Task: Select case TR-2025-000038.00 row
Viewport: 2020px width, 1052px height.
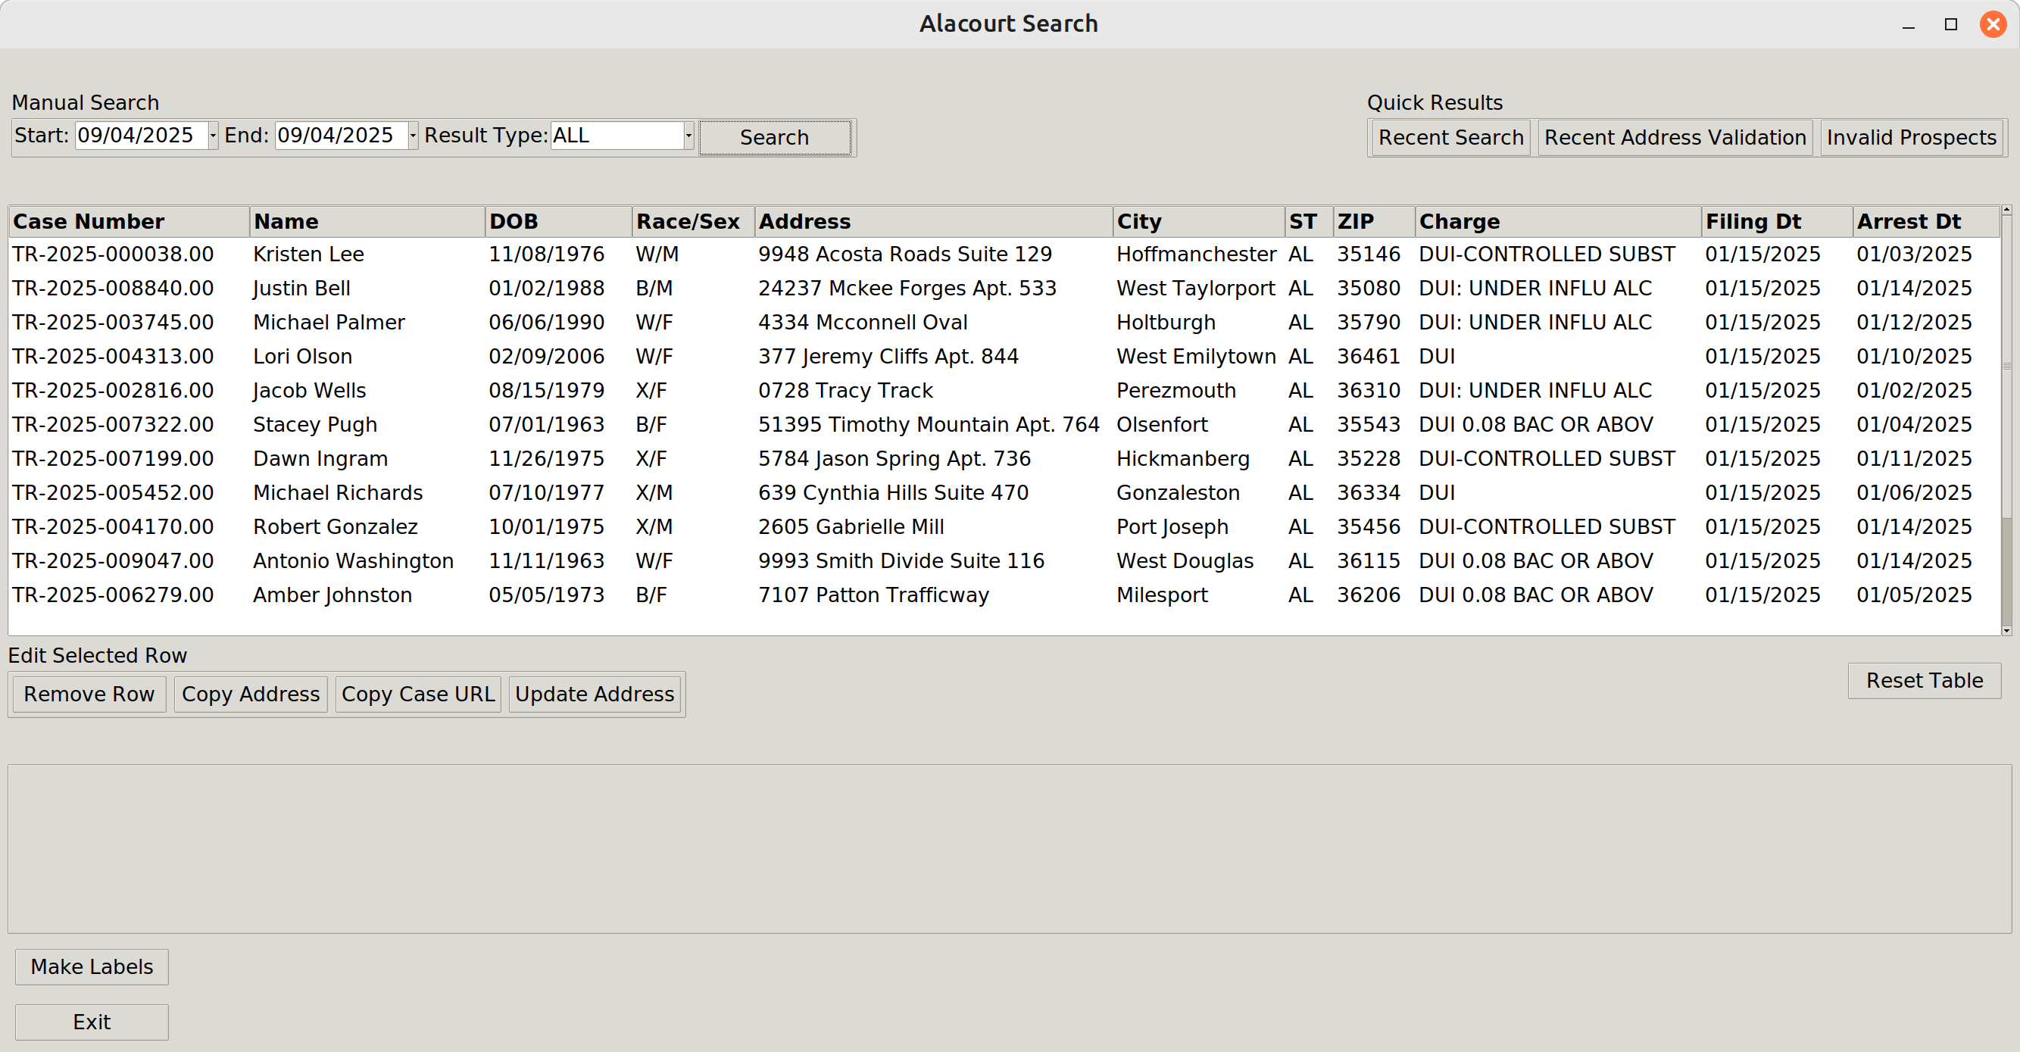Action: click(1004, 254)
